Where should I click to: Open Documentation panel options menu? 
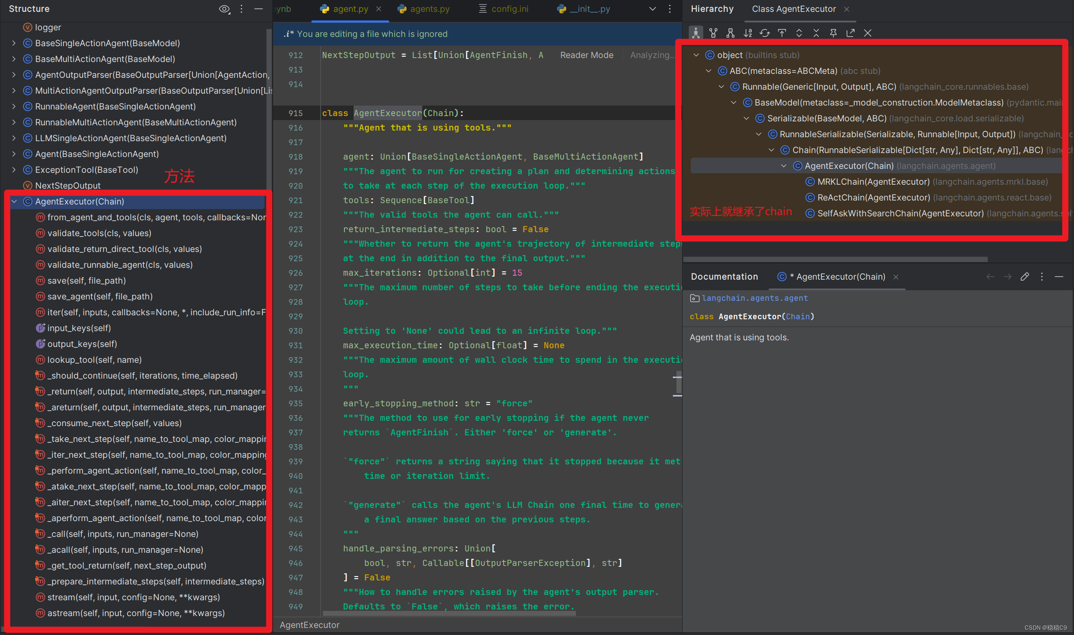[x=1042, y=277]
